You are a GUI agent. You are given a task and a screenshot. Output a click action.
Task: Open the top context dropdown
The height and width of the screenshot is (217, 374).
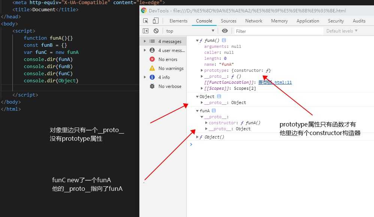[x=190, y=31]
